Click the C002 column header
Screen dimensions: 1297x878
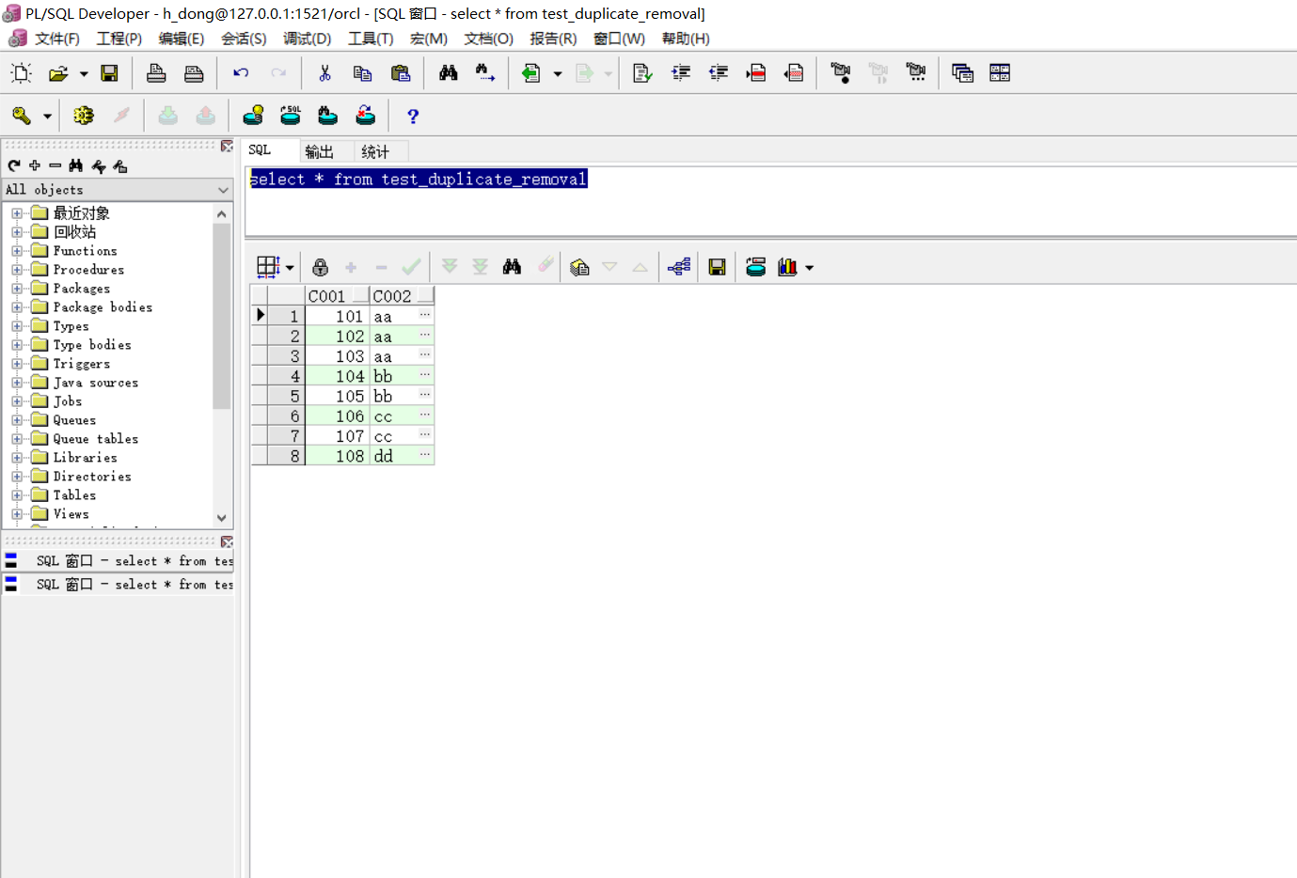[402, 296]
